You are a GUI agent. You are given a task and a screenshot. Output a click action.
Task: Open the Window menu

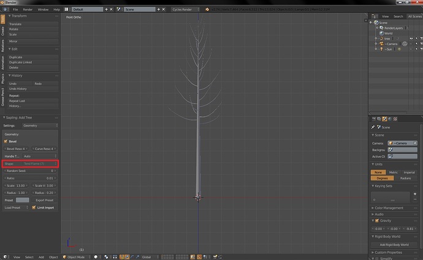pos(43,9)
